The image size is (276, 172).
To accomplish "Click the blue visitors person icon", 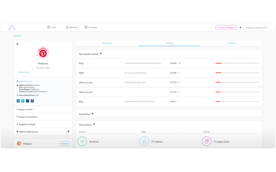I will point(144,141).
